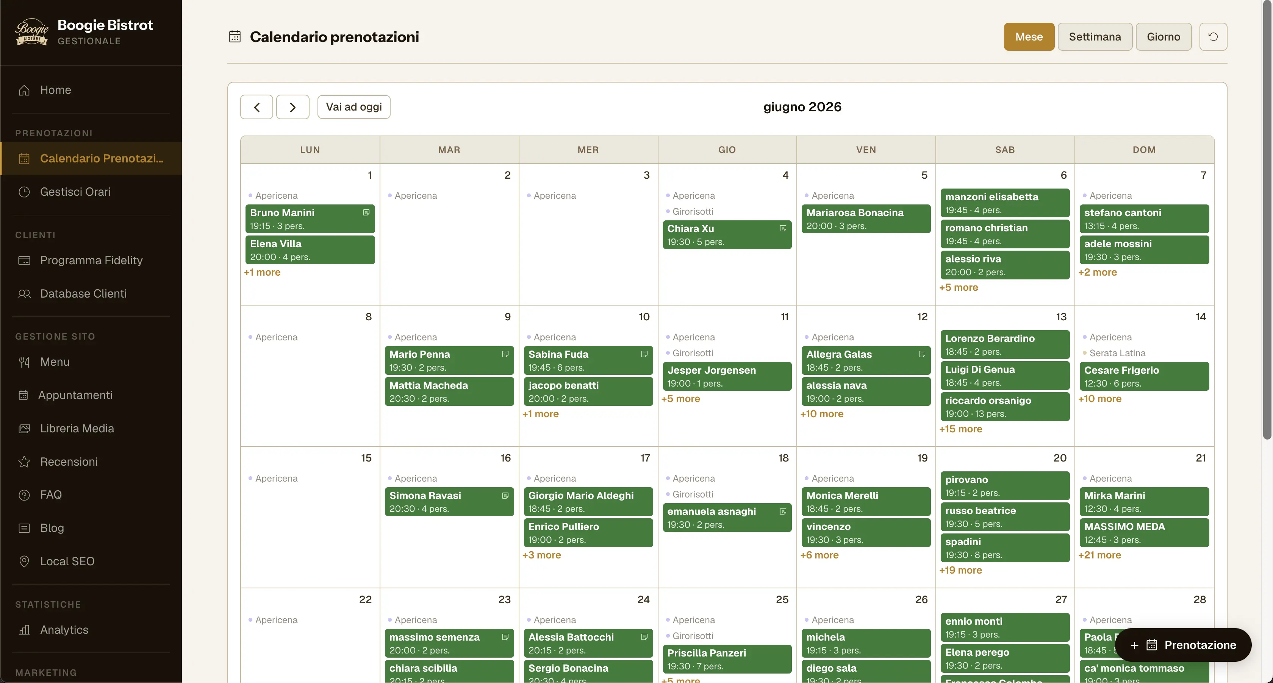The width and height of the screenshot is (1273, 683).
Task: Open MASSIMO MEDA 12:45 booking
Action: coord(1144,532)
